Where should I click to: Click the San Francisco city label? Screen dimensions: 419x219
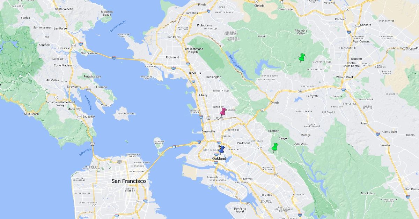128,181
